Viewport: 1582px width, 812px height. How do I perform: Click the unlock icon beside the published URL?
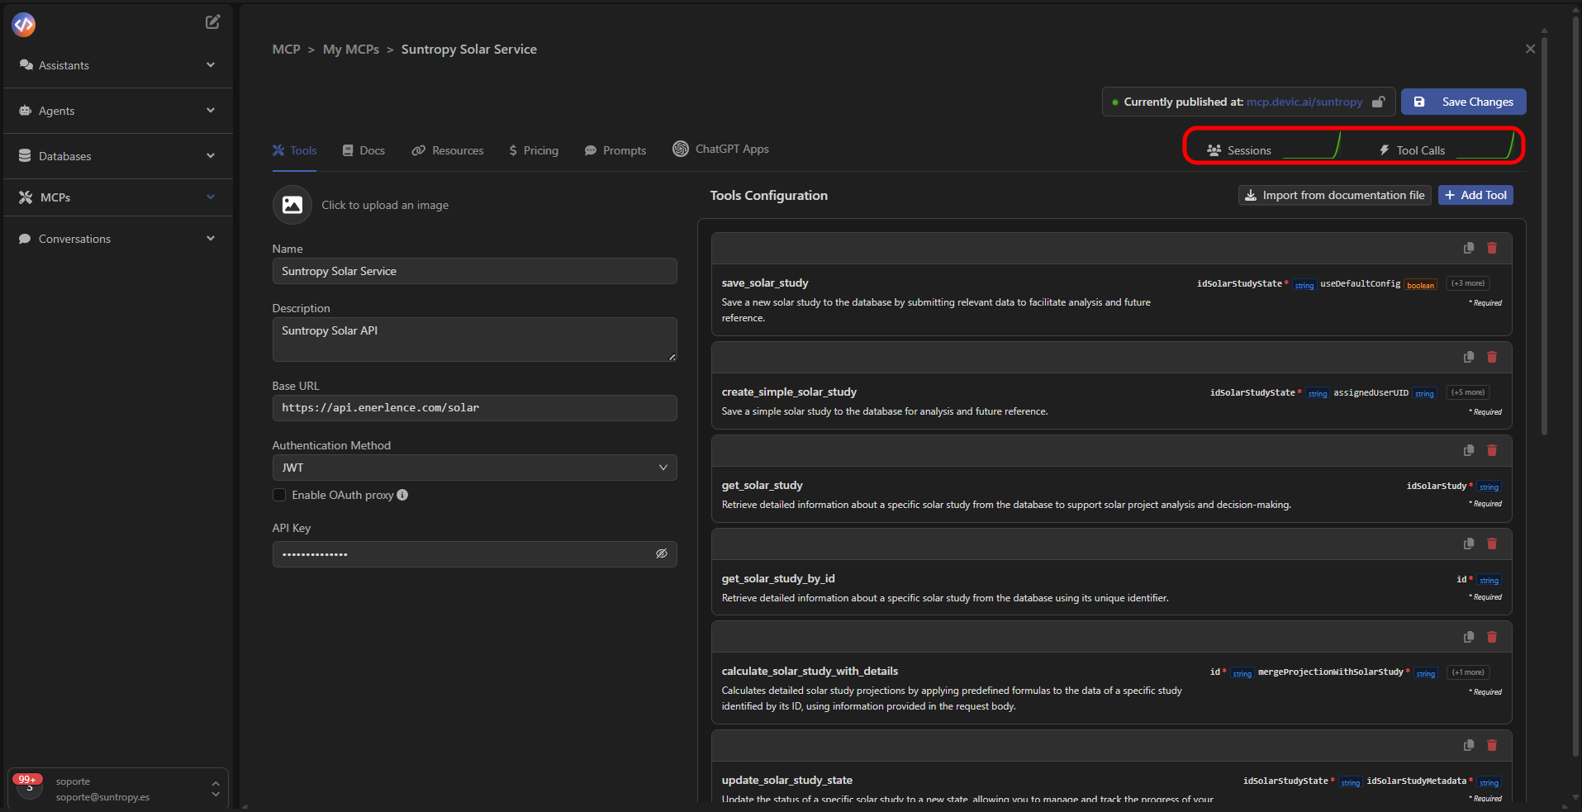pos(1378,102)
